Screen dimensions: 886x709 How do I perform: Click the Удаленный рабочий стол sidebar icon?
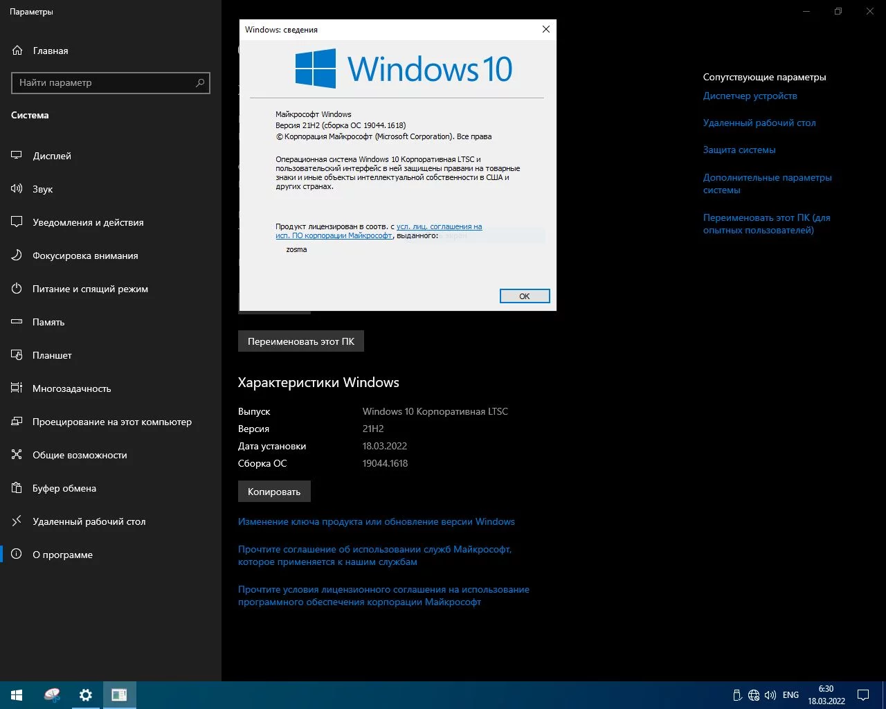click(17, 521)
